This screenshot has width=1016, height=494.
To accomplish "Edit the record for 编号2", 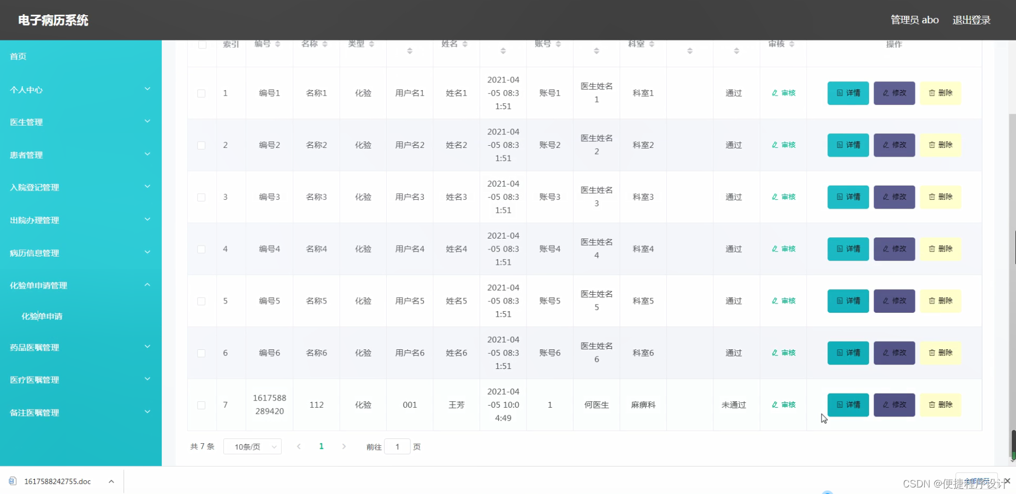I will pyautogui.click(x=894, y=145).
